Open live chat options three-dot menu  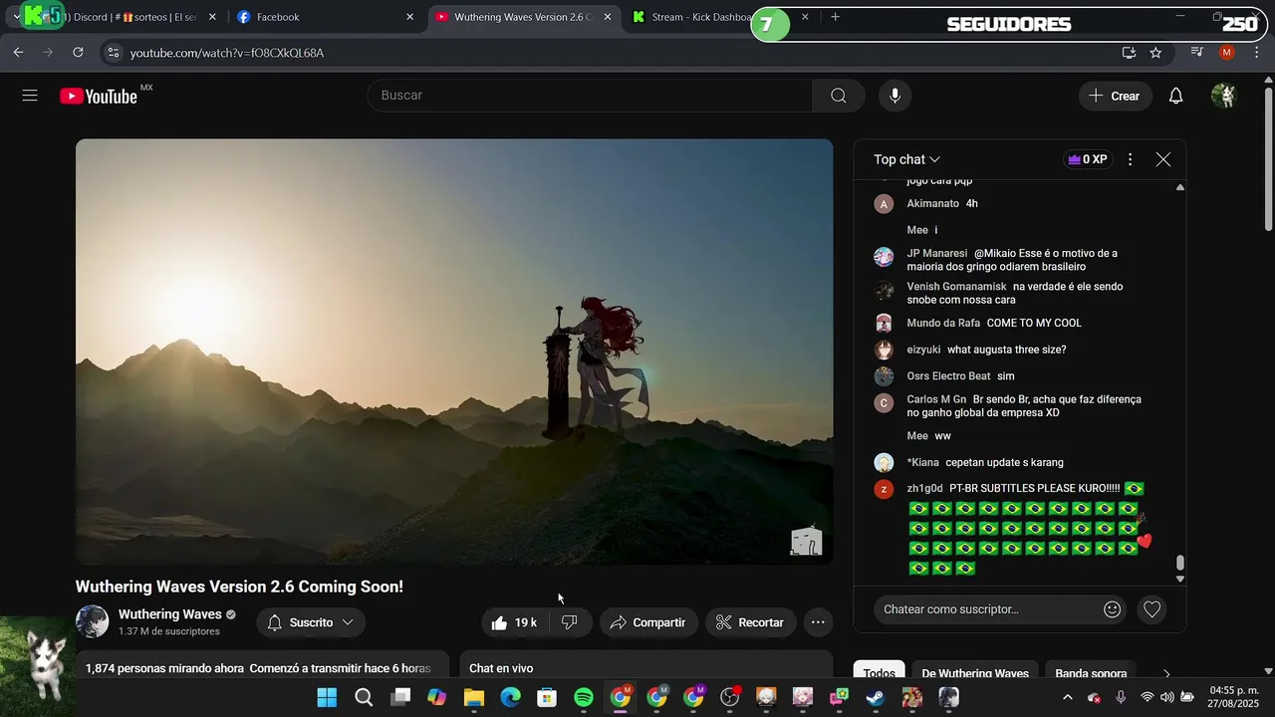coord(1130,159)
